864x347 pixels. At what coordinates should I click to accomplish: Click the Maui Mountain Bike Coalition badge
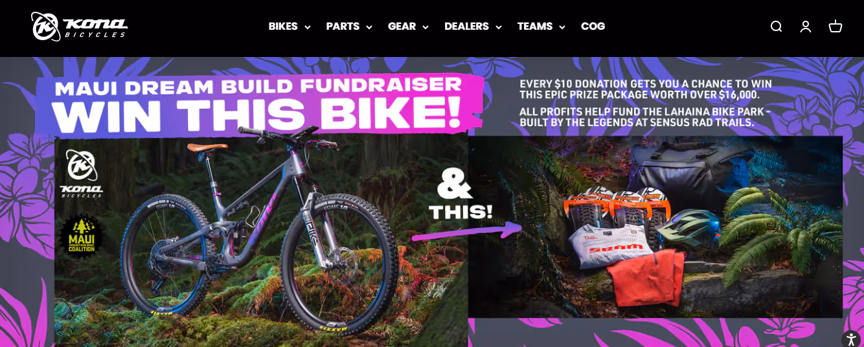82,234
